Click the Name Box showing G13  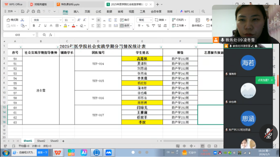point(18,35)
